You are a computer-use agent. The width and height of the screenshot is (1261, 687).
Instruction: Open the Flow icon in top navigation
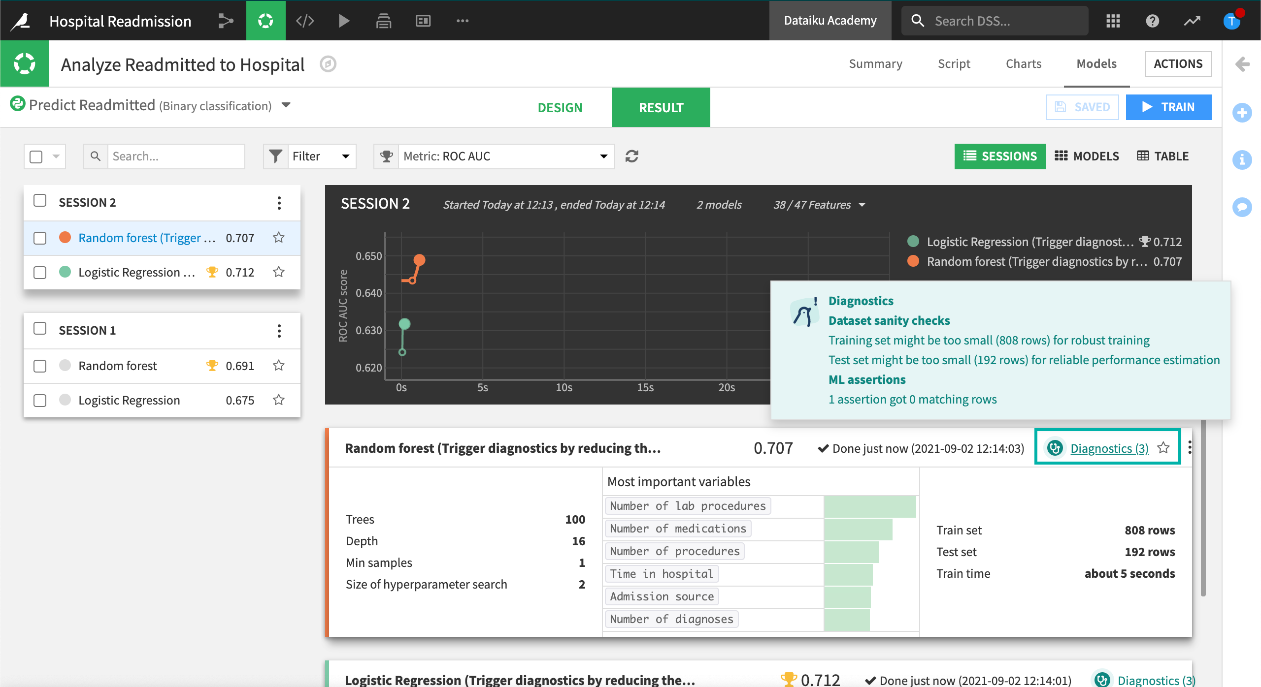[x=226, y=21]
